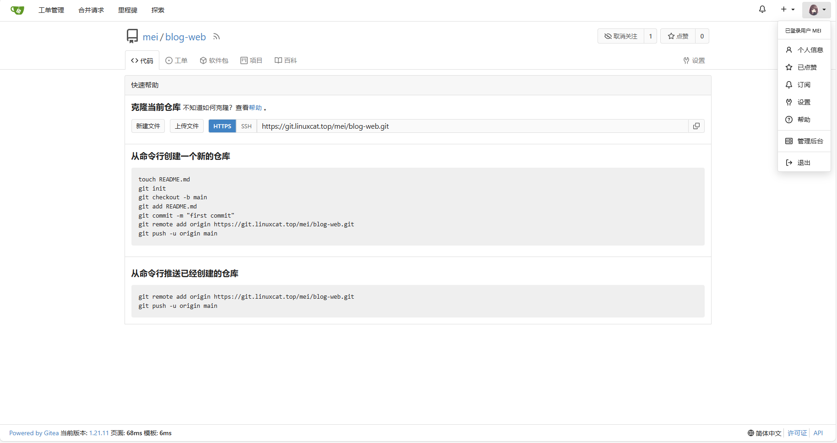Collapse the user avatar dropdown menu
Screen dimensions: 837x443
coord(816,10)
